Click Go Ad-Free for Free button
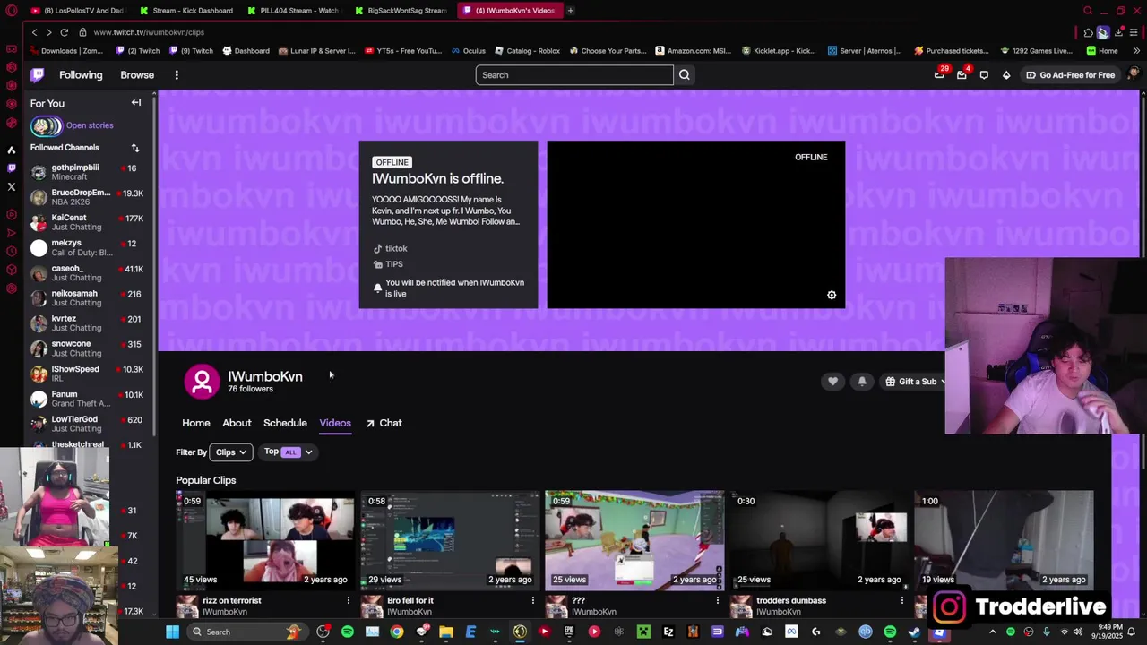This screenshot has width=1147, height=645. pyautogui.click(x=1070, y=75)
